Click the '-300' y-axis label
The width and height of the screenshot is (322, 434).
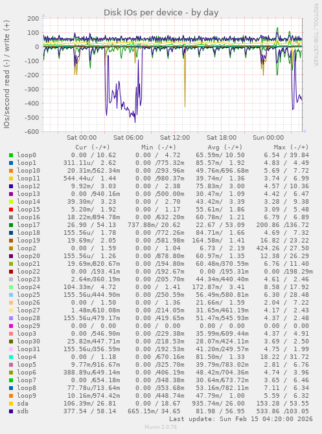32,89
